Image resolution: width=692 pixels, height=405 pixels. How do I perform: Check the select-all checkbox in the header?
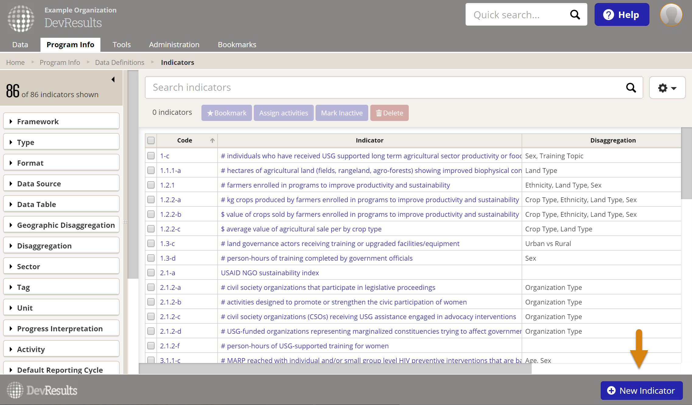pos(151,140)
